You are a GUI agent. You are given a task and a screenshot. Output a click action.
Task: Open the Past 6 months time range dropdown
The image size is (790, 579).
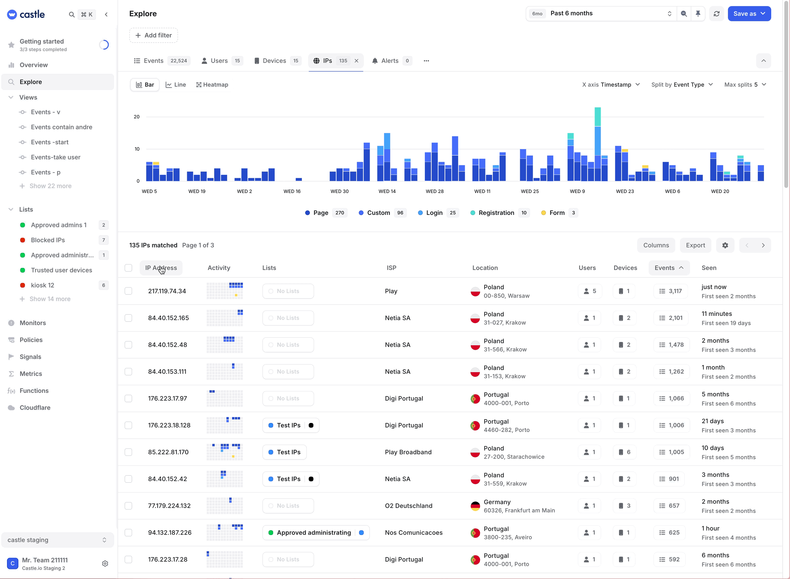pyautogui.click(x=601, y=14)
